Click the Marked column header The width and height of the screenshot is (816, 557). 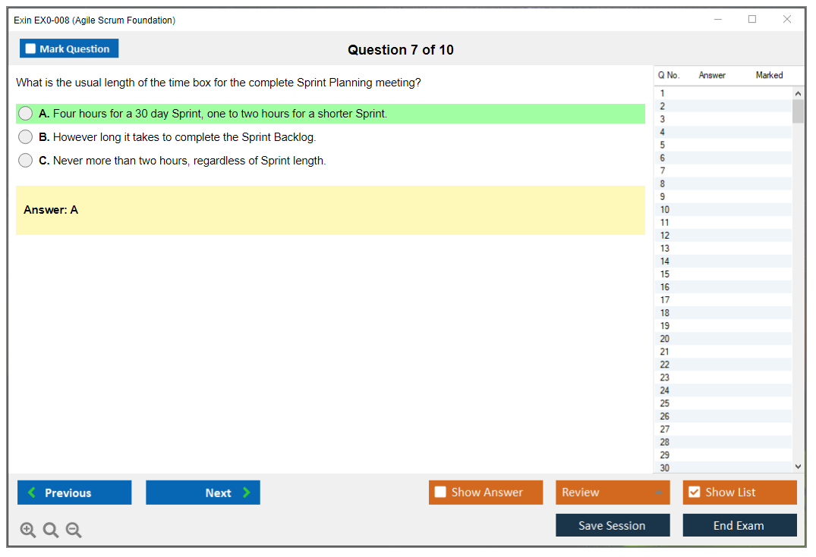click(769, 75)
